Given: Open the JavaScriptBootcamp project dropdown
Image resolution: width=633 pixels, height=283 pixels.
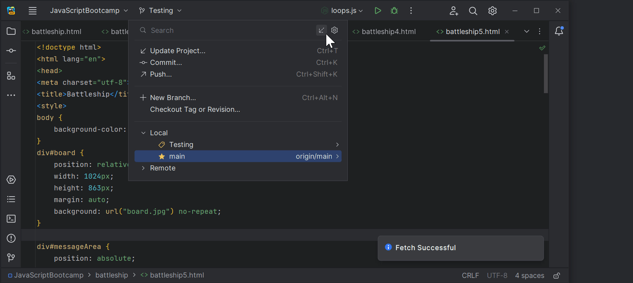Looking at the screenshot, I should pos(89,11).
